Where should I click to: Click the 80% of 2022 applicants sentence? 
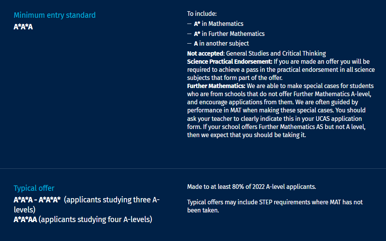251,187
